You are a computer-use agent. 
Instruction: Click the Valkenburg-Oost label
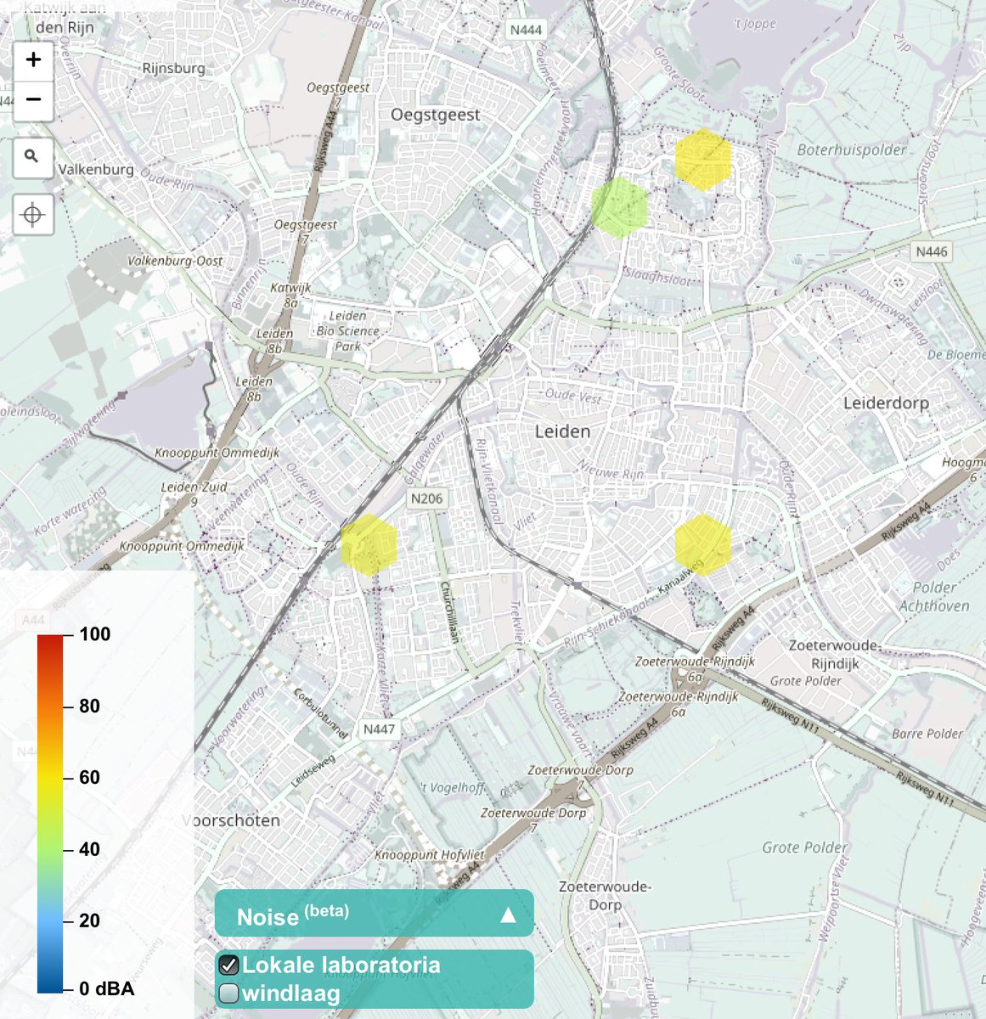coord(175,261)
